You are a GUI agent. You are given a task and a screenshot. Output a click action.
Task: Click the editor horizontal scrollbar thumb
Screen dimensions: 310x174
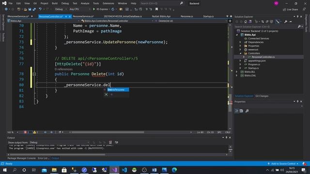[108, 132]
